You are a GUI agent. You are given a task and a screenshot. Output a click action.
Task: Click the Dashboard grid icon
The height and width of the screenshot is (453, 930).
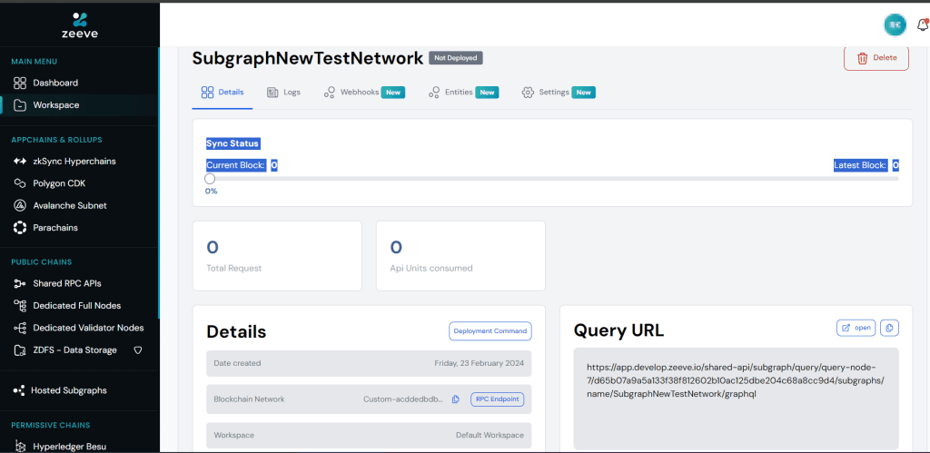(20, 83)
